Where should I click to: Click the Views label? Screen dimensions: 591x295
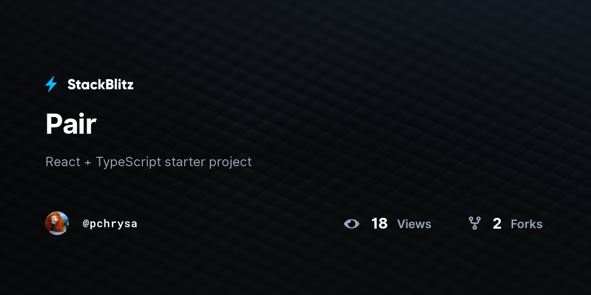click(x=414, y=224)
